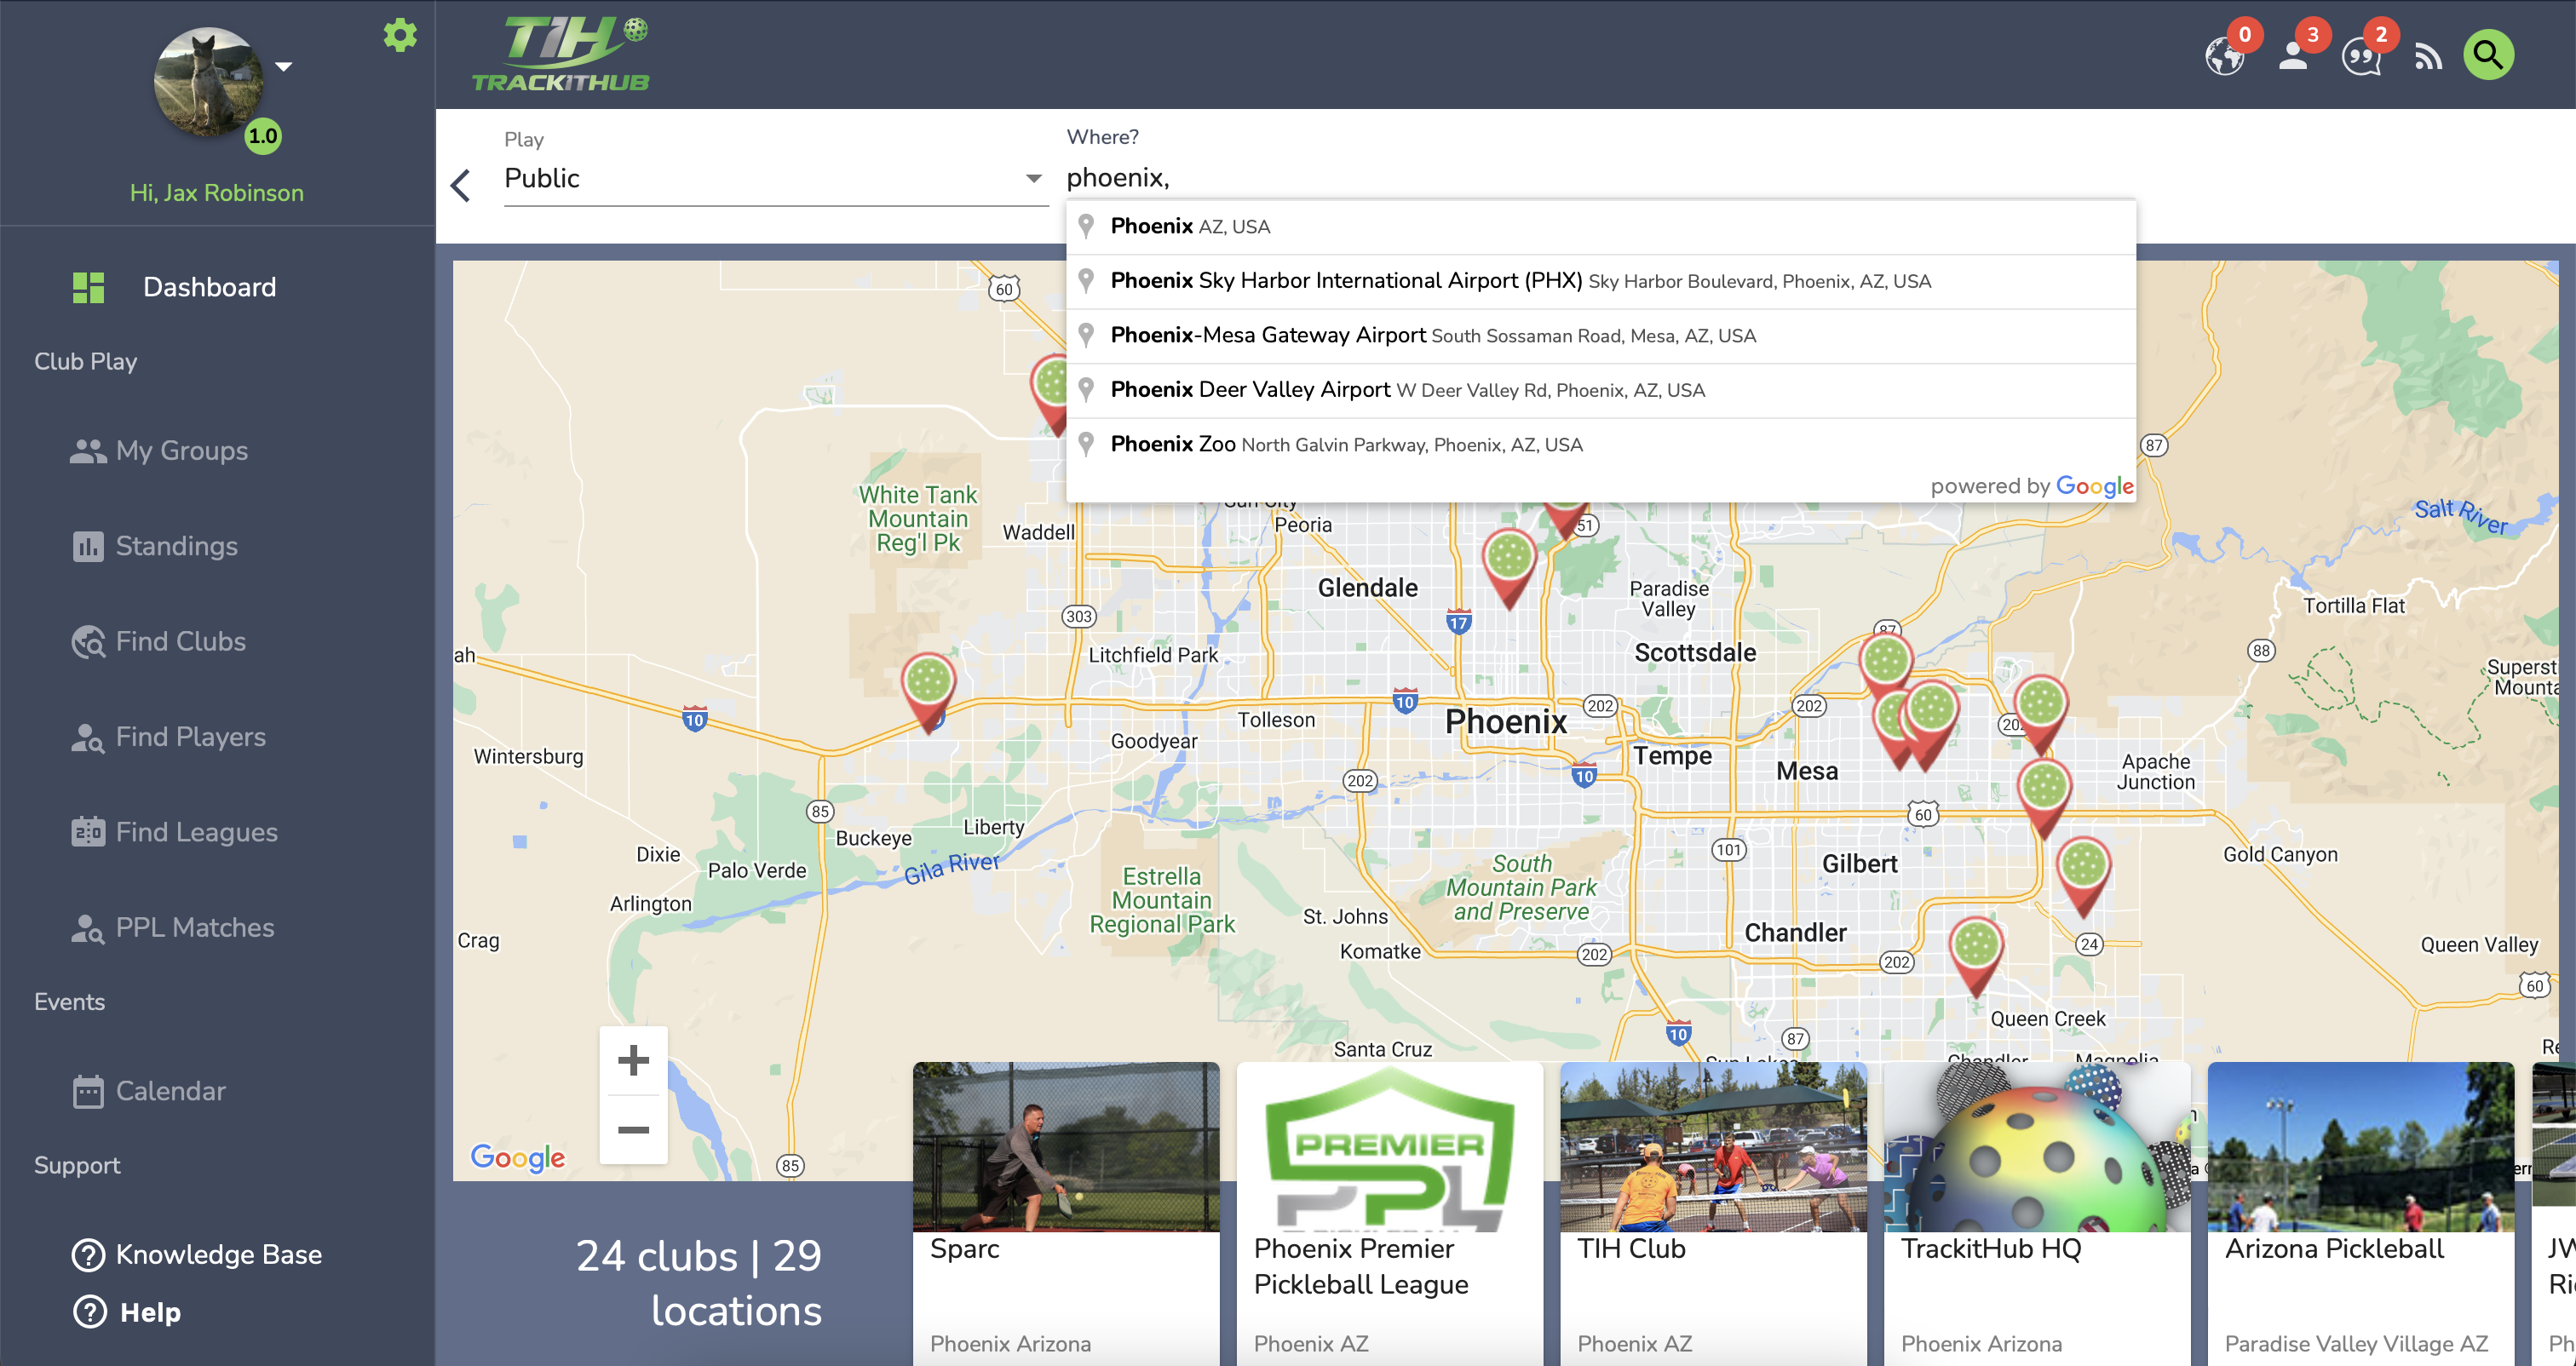This screenshot has width=2576, height=1366.
Task: Click the Help link
Action: 150,1312
